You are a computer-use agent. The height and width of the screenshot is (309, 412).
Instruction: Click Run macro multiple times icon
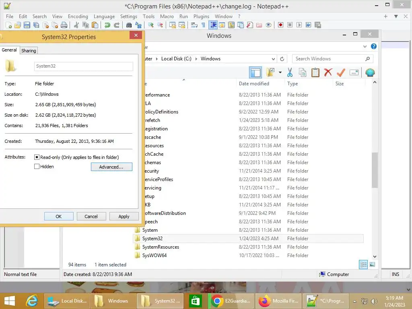click(x=308, y=25)
